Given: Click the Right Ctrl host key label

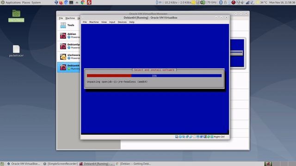Looking at the screenshot, I should 219,137.
